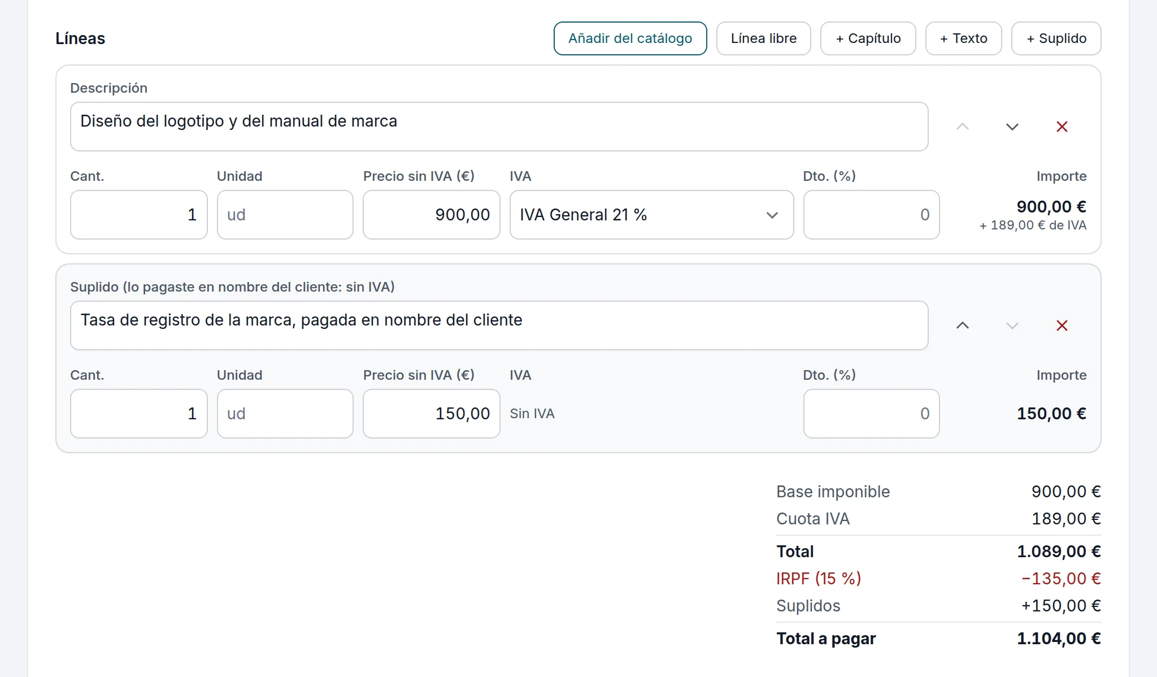Screen dimensions: 1157x677
Task: Focus the first line's Cant. field
Action: (139, 215)
